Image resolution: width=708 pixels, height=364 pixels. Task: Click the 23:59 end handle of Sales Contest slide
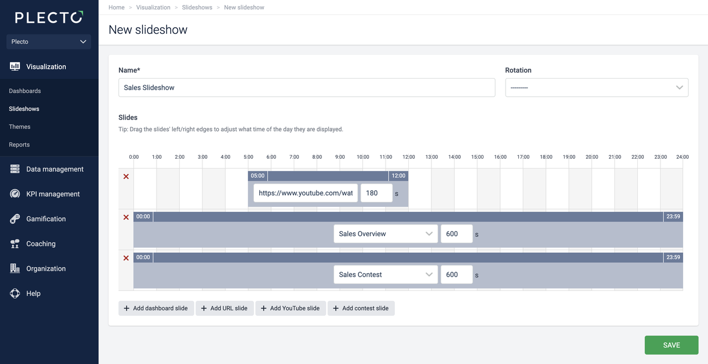(x=673, y=257)
